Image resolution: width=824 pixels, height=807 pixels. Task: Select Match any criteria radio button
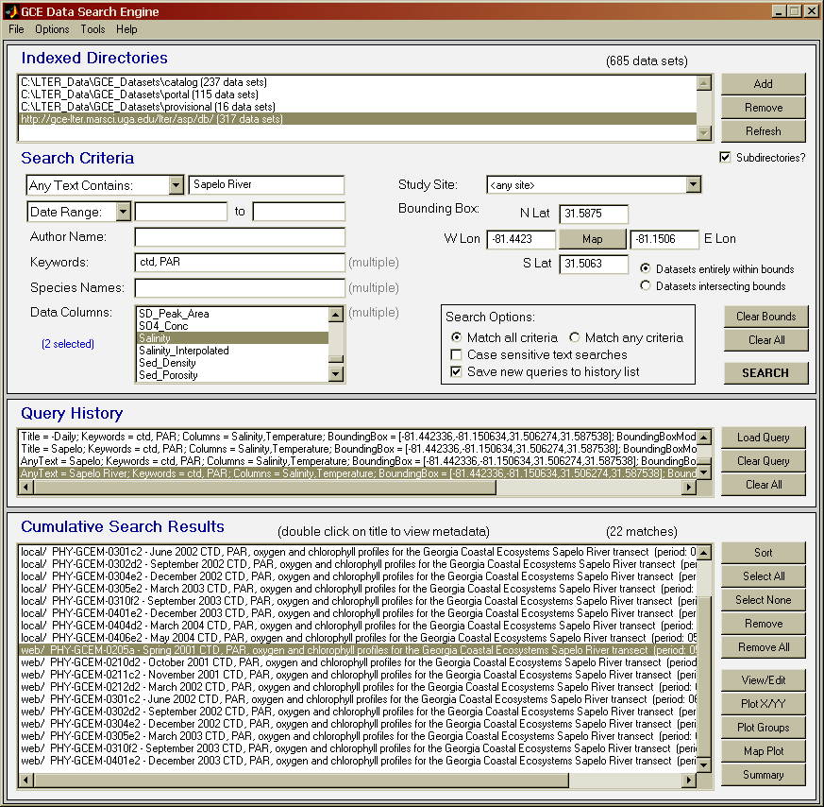(575, 337)
